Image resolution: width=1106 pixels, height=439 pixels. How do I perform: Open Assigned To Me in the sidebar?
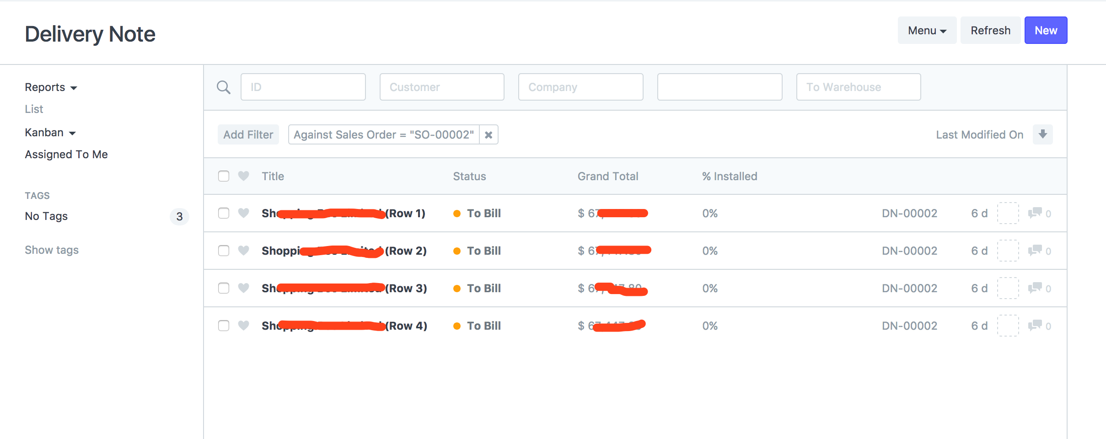66,154
